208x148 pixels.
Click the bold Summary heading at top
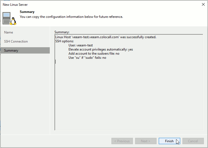27,12
